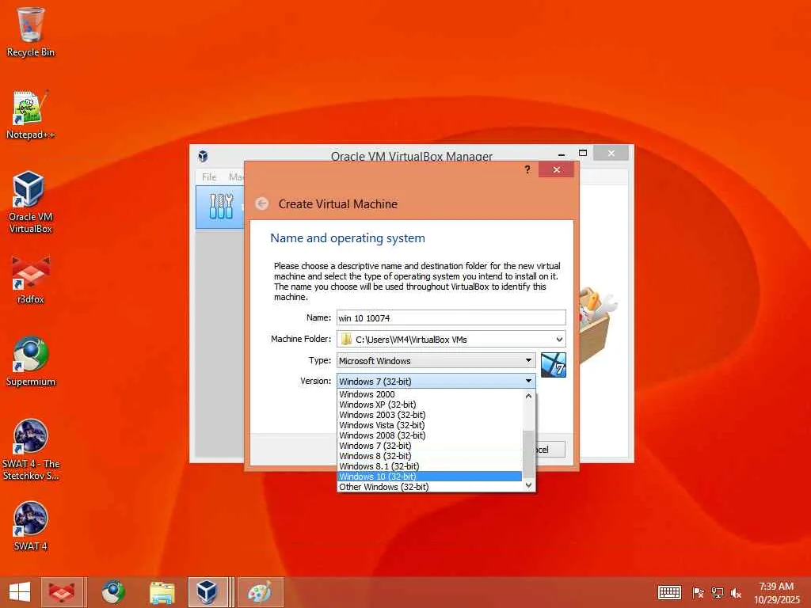Click the version list scroll up arrow
Viewport: 811px width, 608px height.
pyautogui.click(x=528, y=396)
